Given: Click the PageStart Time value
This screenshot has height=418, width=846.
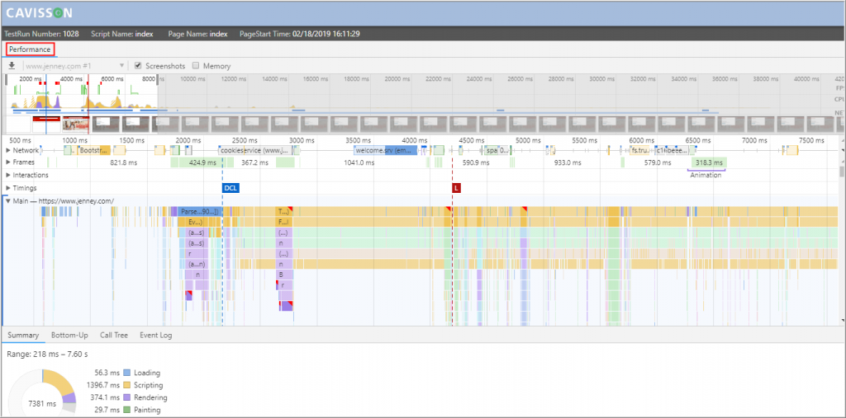Looking at the screenshot, I should pos(326,34).
